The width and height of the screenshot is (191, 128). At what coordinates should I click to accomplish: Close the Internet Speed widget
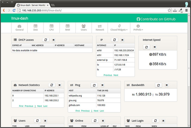[154, 47]
